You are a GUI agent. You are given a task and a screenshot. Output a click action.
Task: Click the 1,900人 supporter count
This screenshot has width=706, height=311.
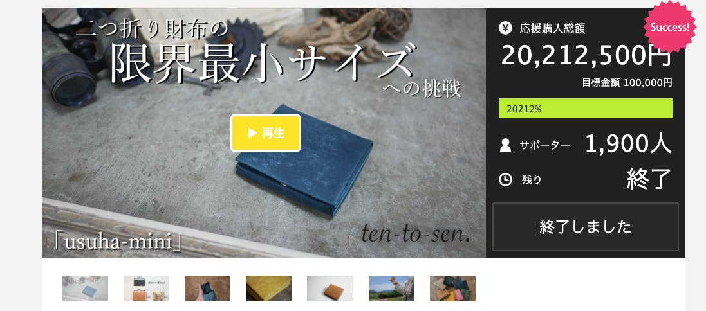(628, 145)
